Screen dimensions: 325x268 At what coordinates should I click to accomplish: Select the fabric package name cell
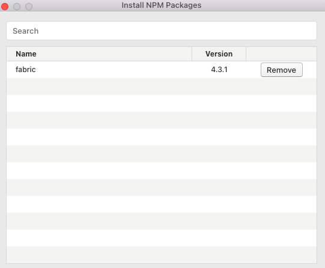(x=26, y=70)
